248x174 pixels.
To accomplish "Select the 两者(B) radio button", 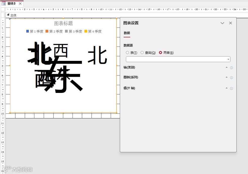I will [160, 53].
